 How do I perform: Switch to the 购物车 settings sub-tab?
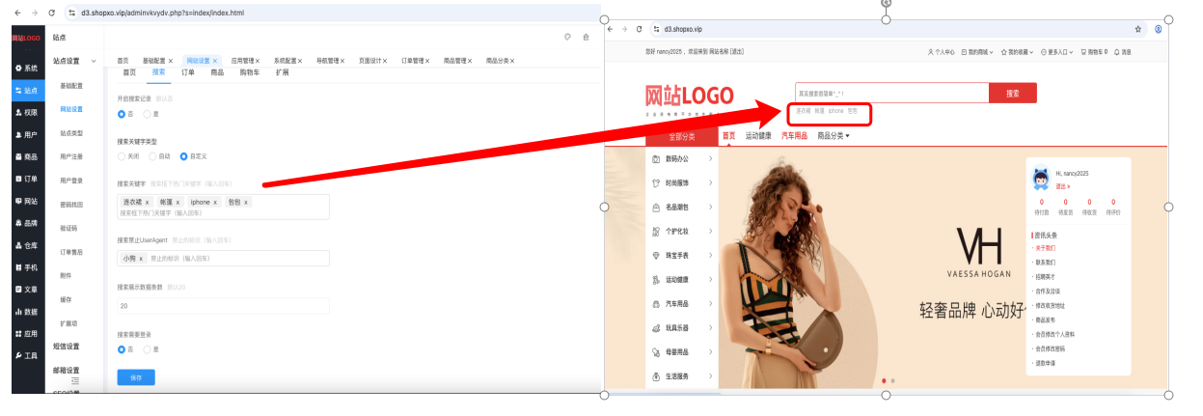250,71
